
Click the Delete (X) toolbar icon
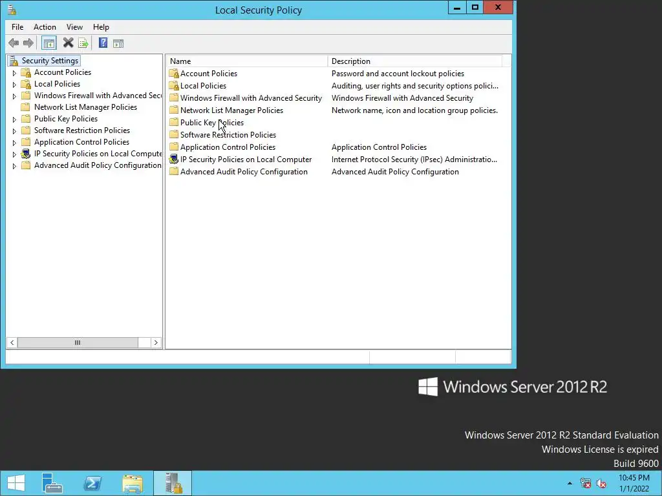click(x=68, y=43)
